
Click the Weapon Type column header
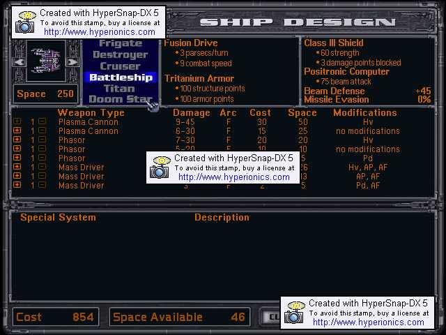coord(91,113)
